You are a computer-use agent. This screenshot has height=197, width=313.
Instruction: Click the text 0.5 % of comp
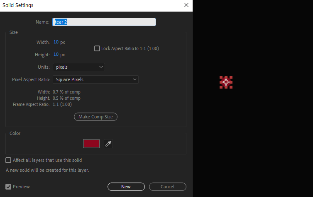coord(66,98)
